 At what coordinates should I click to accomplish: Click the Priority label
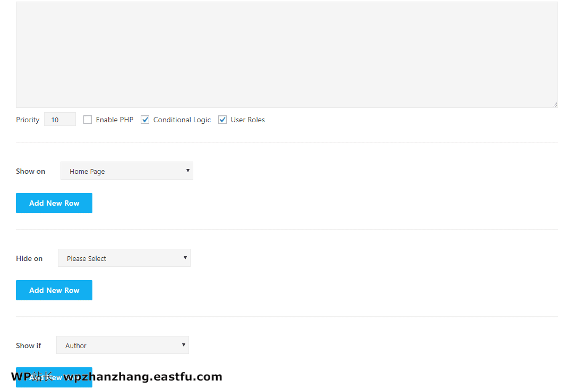click(x=28, y=120)
